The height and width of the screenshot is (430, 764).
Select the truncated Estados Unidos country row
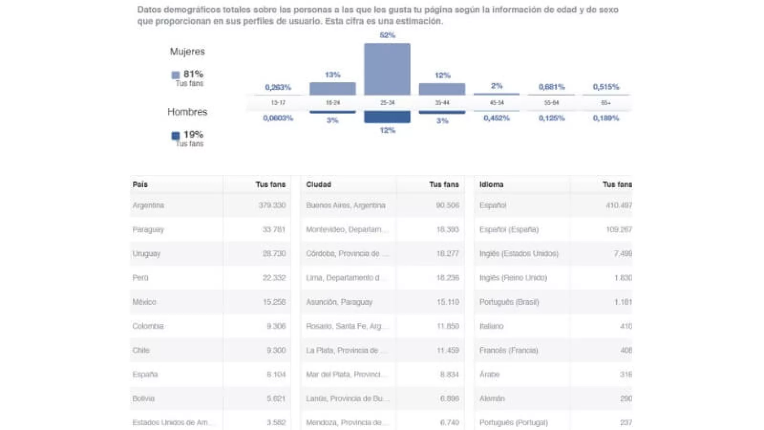pyautogui.click(x=174, y=422)
